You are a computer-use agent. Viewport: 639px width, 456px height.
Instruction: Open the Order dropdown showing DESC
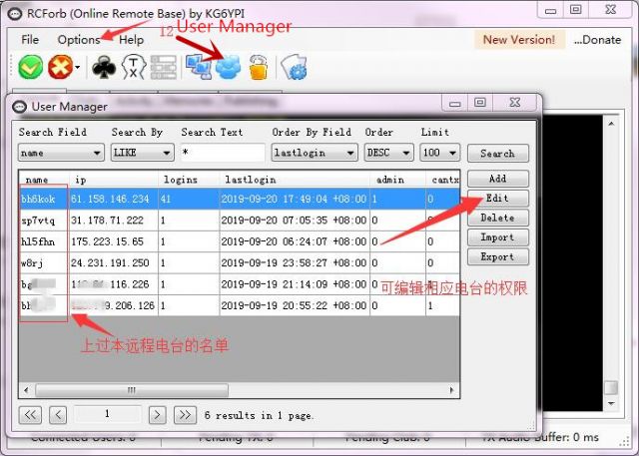[x=388, y=153]
